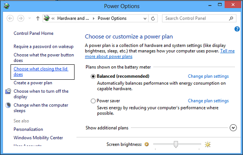The image size is (243, 155).
Task: Expand Show additional plans
Action: [233, 128]
